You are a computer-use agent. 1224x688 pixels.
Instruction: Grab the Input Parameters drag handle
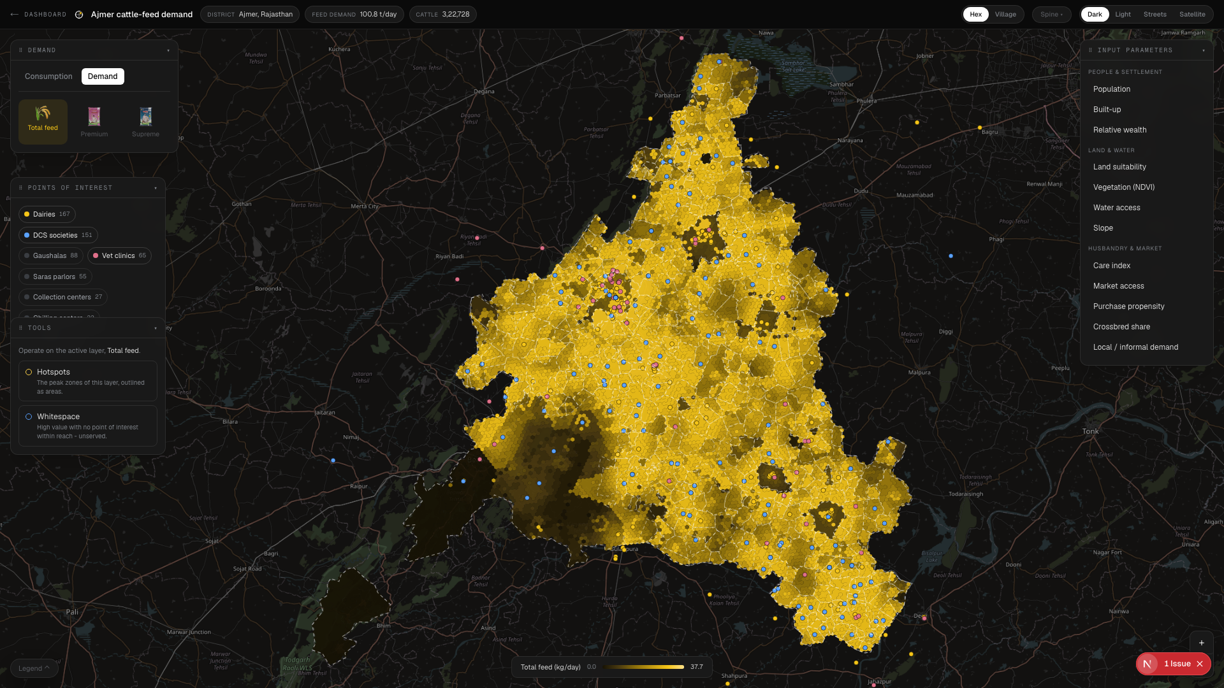click(x=1091, y=50)
